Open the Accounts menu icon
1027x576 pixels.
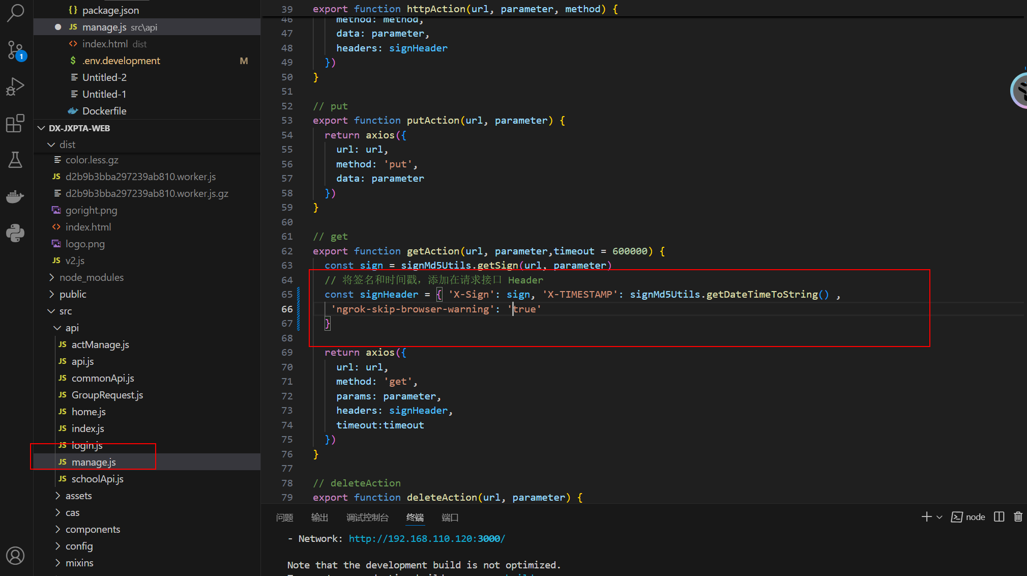coord(15,556)
